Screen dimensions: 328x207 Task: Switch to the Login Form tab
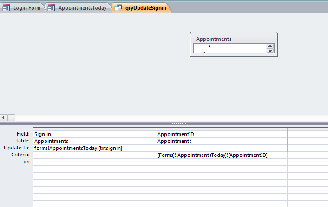tap(23, 8)
